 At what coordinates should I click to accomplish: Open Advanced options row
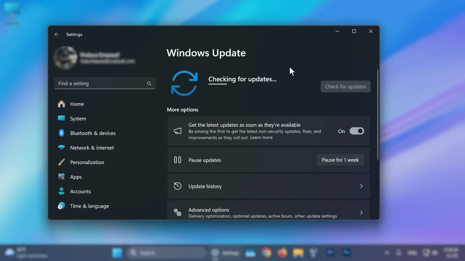click(268, 211)
